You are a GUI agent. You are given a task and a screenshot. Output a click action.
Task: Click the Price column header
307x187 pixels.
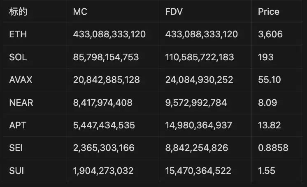(269, 12)
